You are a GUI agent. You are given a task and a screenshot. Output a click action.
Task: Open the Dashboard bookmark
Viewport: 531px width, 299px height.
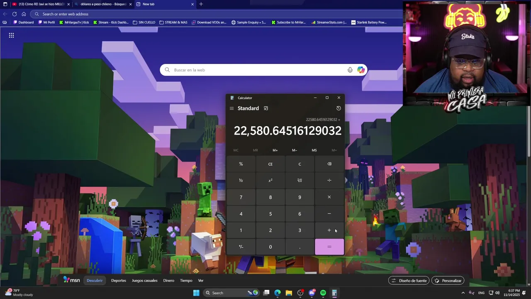[x=24, y=22]
